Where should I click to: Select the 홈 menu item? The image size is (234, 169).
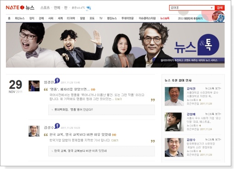(x=9, y=18)
